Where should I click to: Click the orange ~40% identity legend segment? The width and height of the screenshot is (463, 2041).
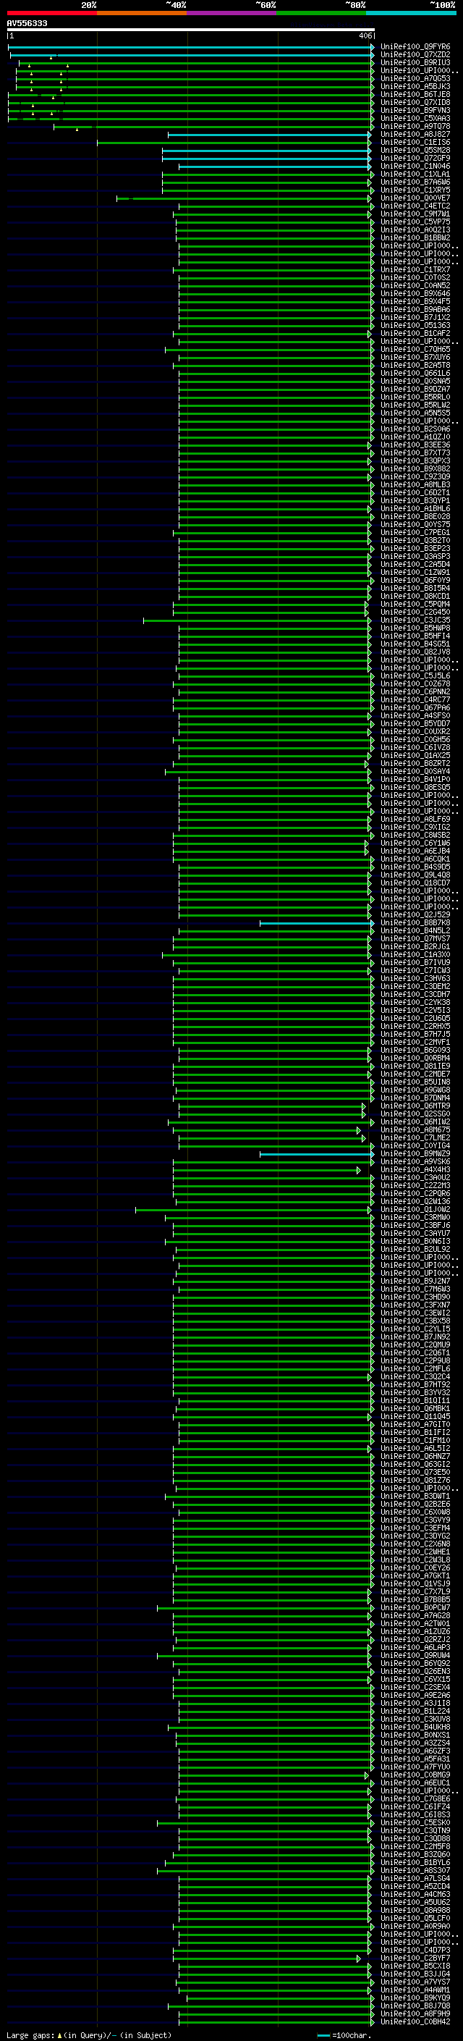(142, 13)
